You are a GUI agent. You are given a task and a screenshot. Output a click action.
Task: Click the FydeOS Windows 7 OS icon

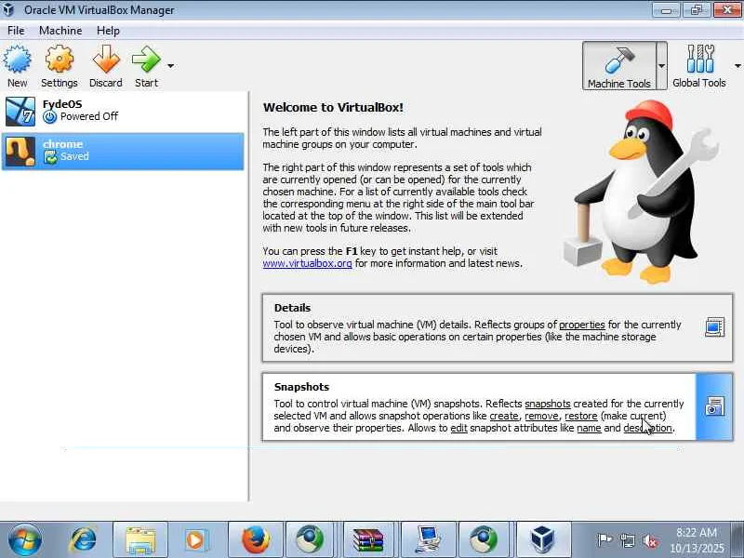(20, 112)
